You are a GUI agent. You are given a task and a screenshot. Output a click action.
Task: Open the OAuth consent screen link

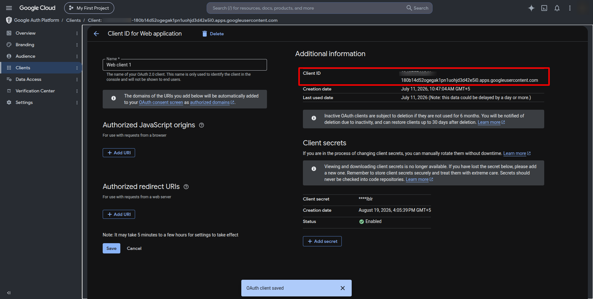click(161, 102)
